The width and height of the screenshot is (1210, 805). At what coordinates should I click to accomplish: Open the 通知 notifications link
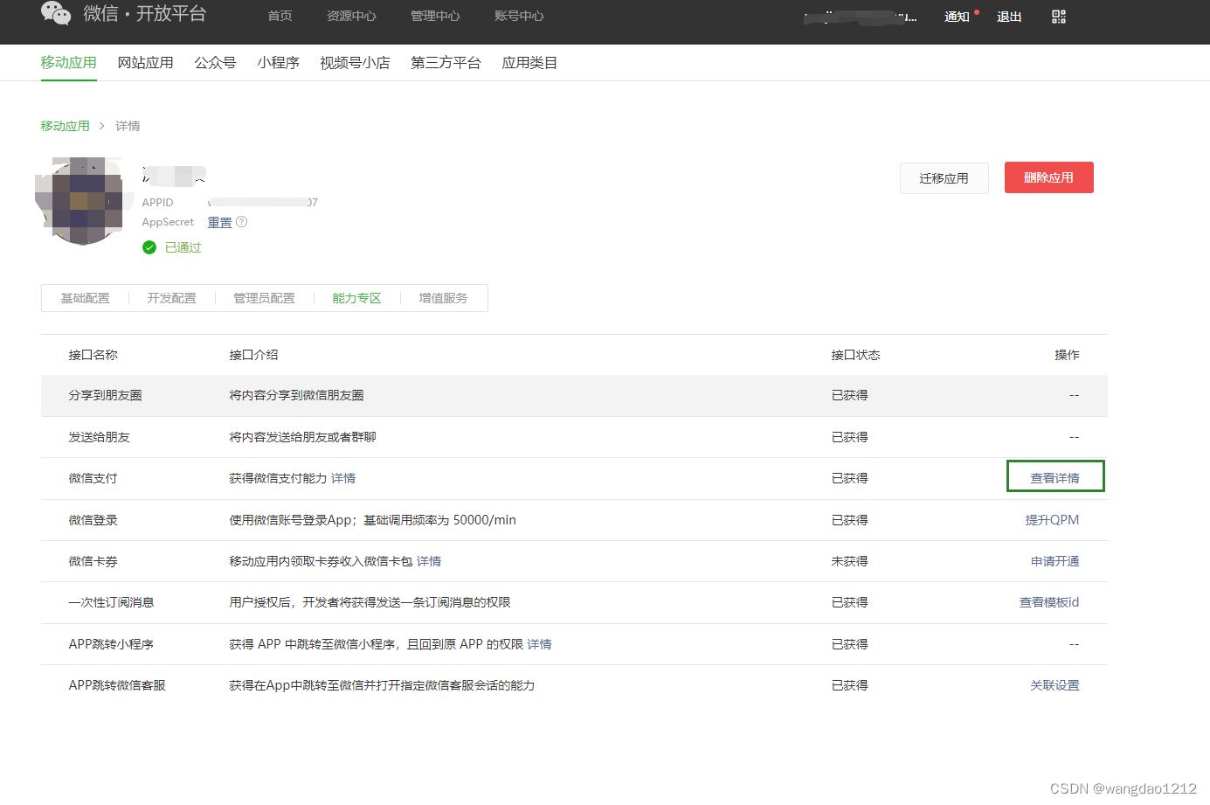pos(957,17)
